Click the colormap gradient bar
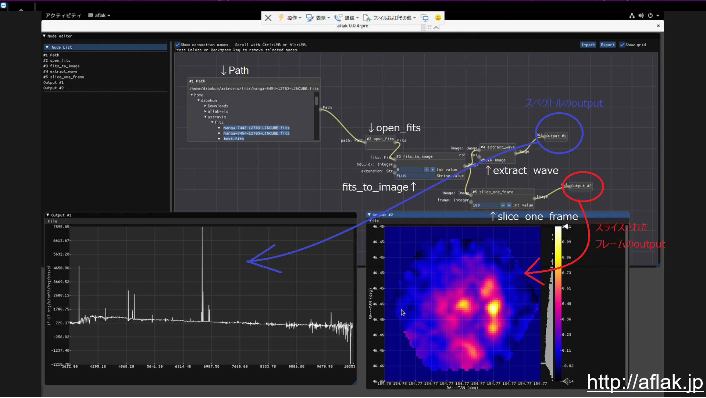This screenshot has height=398, width=706. click(558, 303)
